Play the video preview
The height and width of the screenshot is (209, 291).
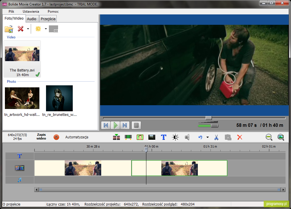[115, 125]
